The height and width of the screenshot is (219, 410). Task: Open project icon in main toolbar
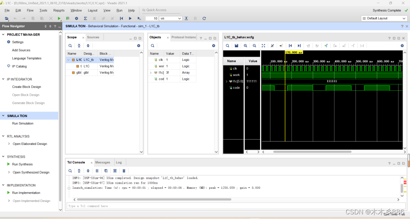click(x=7, y=19)
